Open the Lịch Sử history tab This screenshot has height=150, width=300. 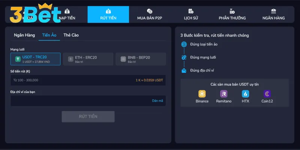tap(191, 15)
